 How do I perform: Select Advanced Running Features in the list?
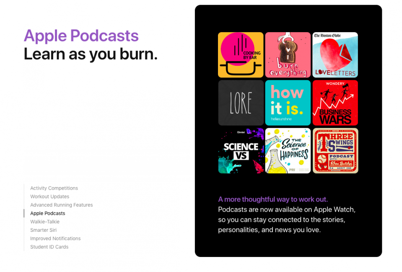[x=62, y=205]
